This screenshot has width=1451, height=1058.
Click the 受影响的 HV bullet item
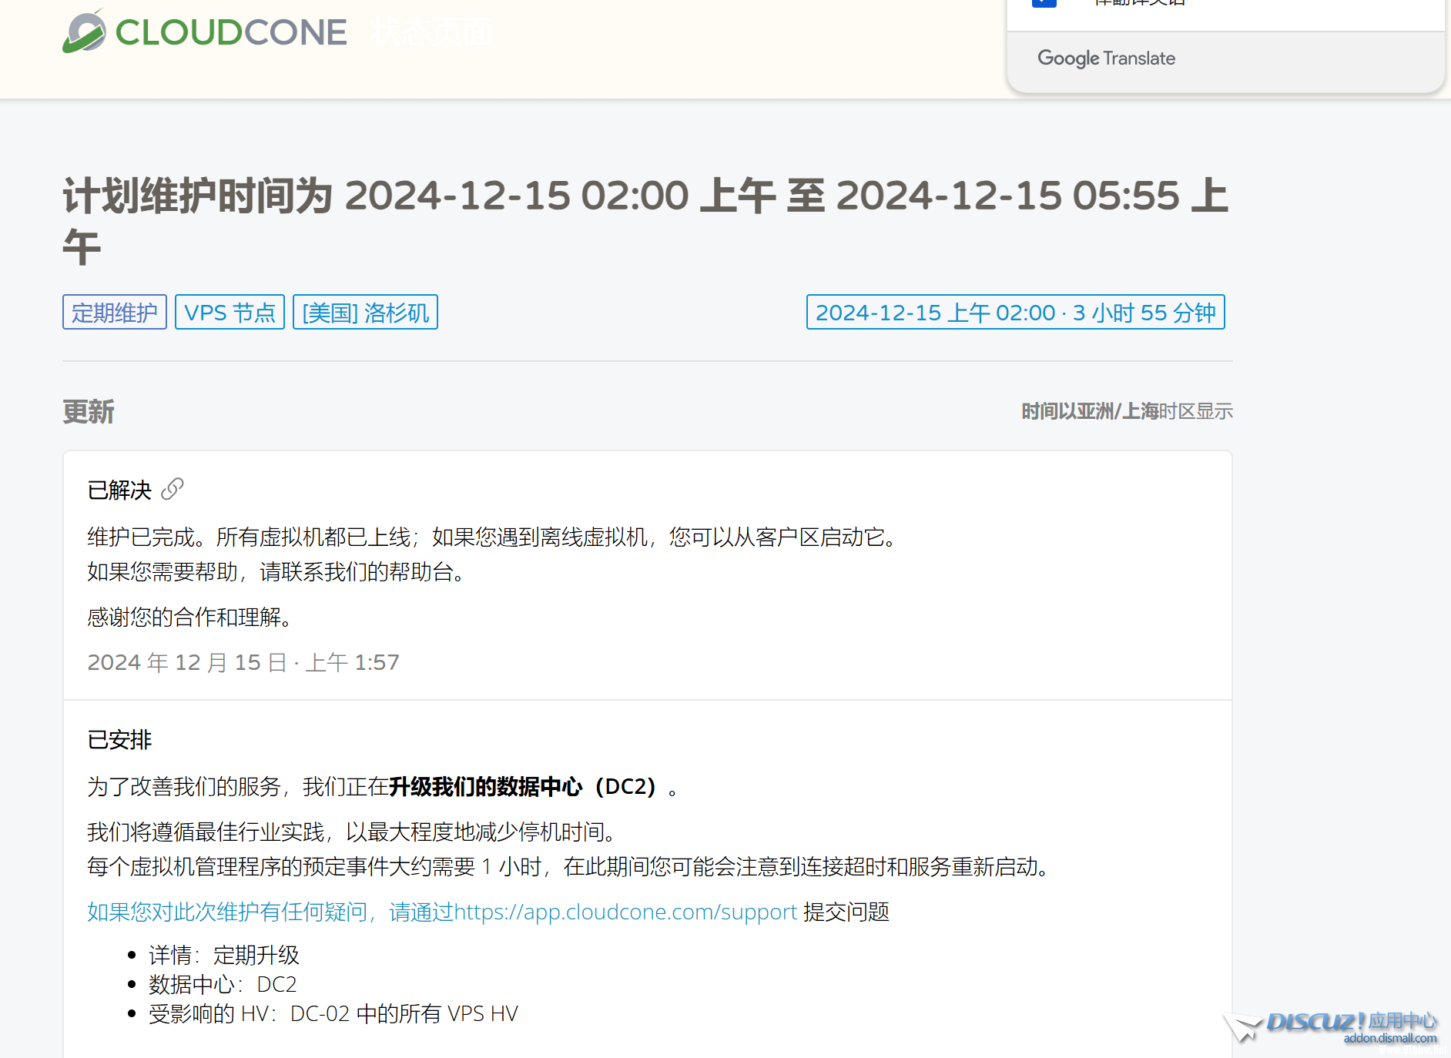[x=333, y=1014]
